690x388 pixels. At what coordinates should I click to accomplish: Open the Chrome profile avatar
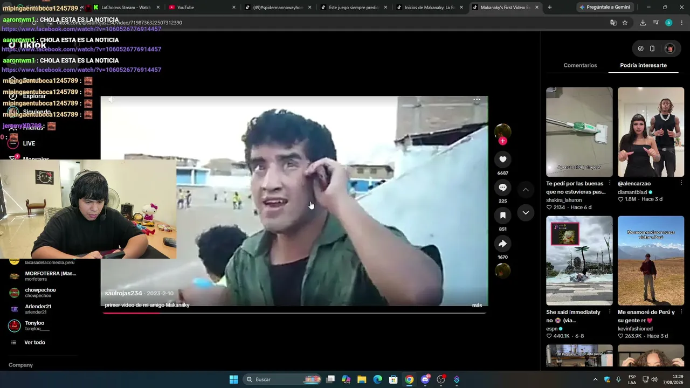(668, 23)
